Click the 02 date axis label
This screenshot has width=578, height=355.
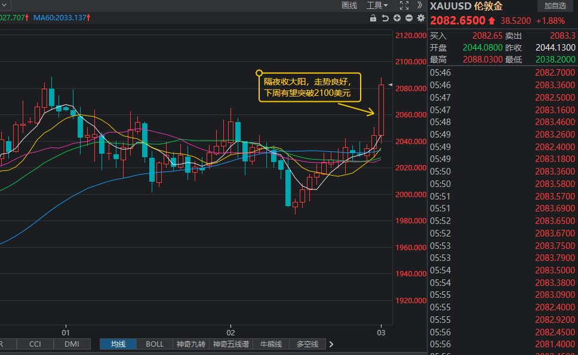(x=230, y=332)
